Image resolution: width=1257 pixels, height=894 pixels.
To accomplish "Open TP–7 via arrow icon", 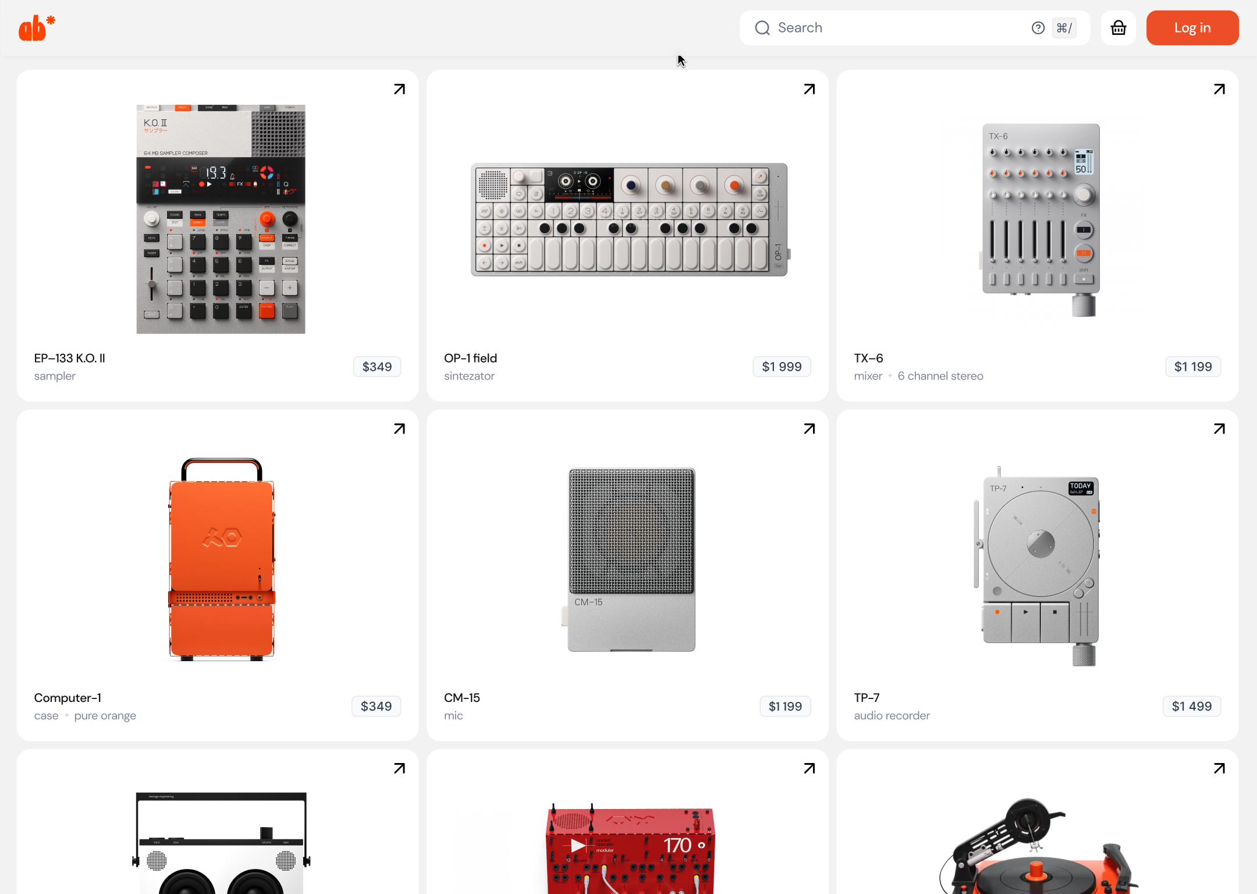I will [x=1219, y=429].
